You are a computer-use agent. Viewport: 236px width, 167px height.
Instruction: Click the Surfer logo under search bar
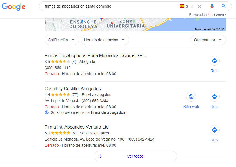[218, 14]
